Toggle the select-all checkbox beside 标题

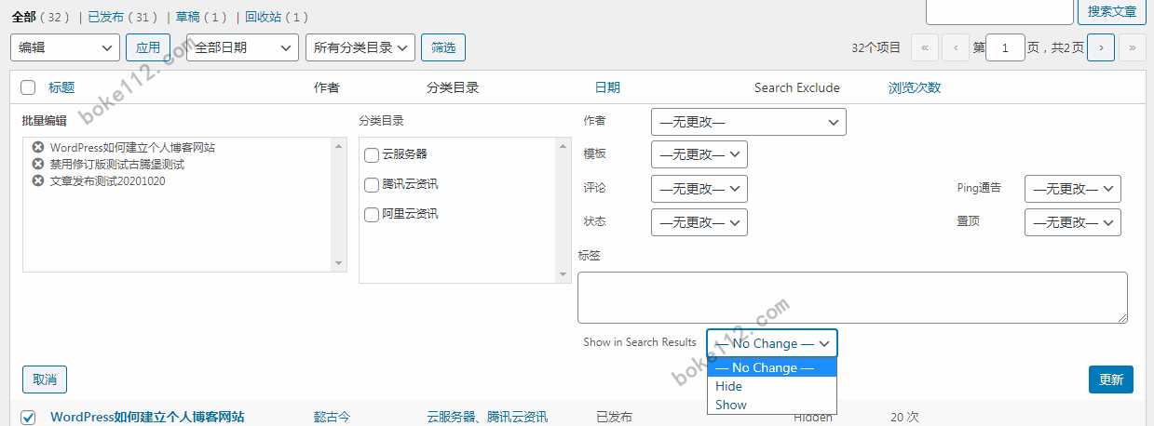point(28,87)
